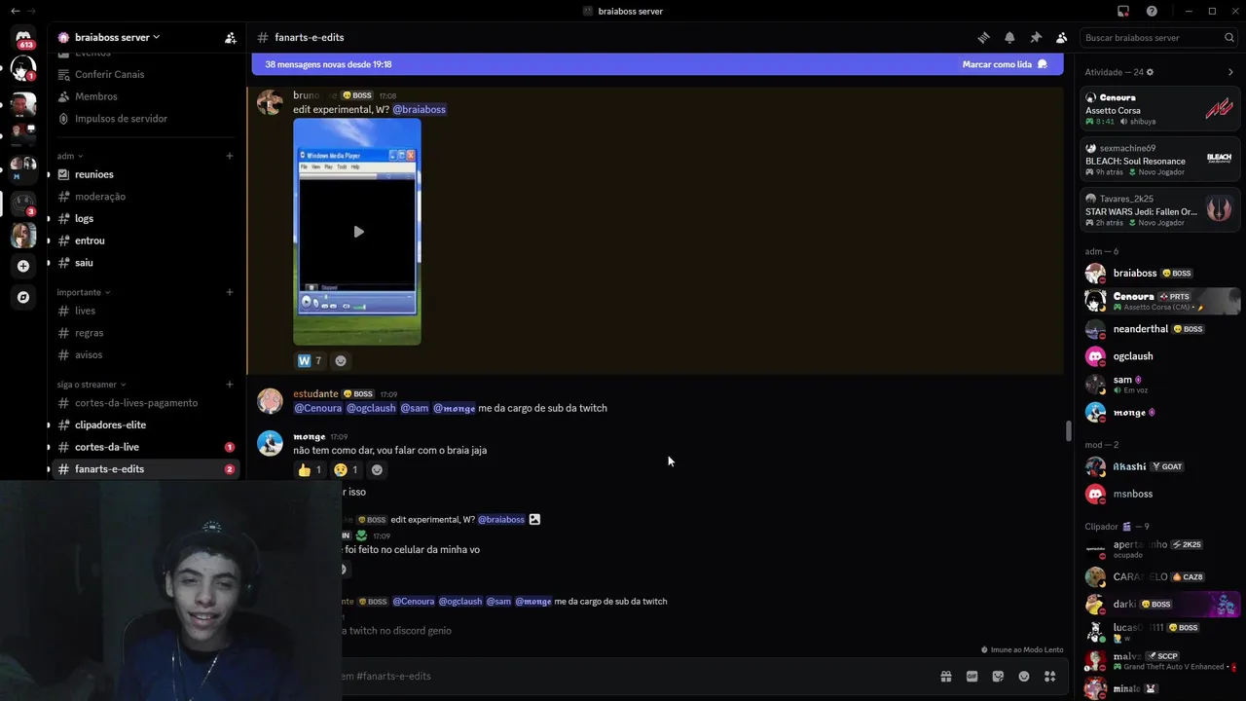Screen dimensions: 1246x701
Task: Open BLEACH: Soul Resonance activity card
Action: point(1160,160)
